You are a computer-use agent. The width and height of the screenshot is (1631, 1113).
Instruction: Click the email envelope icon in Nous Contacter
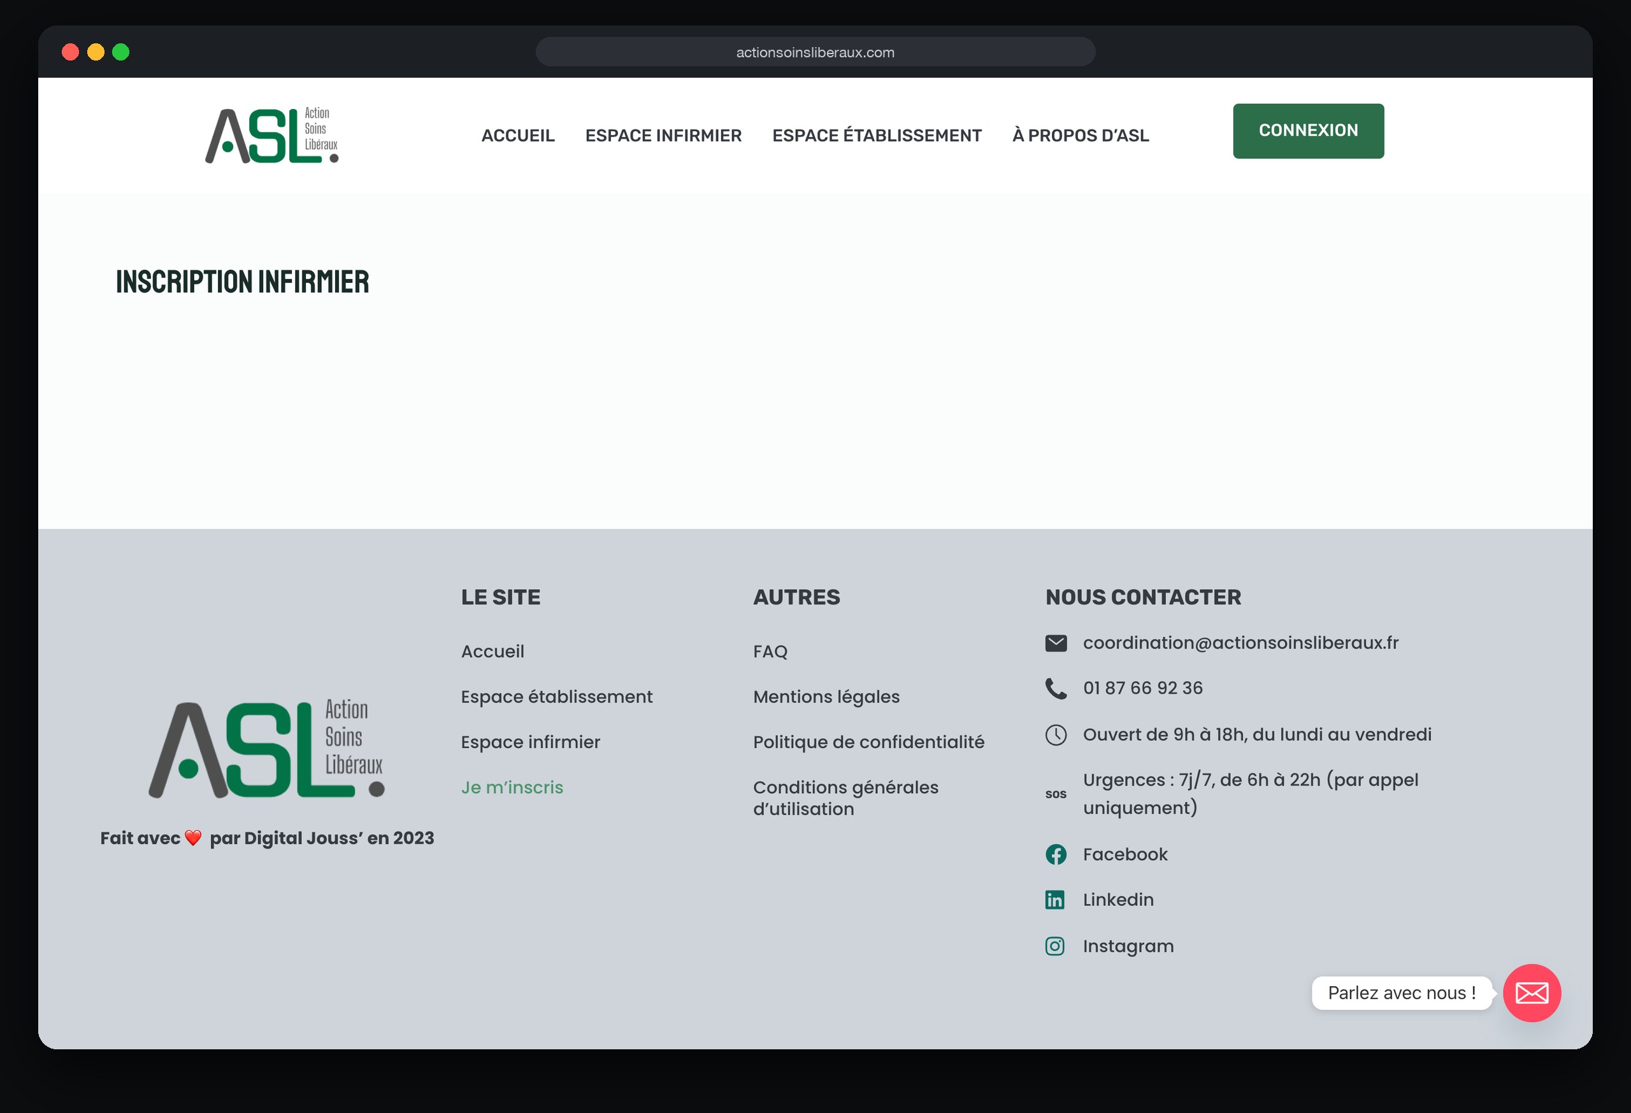1056,643
